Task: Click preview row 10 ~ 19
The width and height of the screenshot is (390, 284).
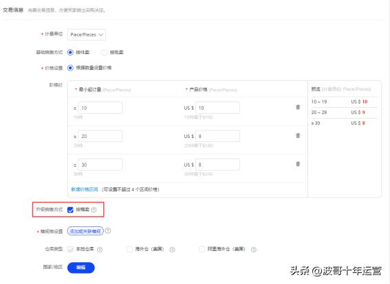Action: click(x=344, y=102)
